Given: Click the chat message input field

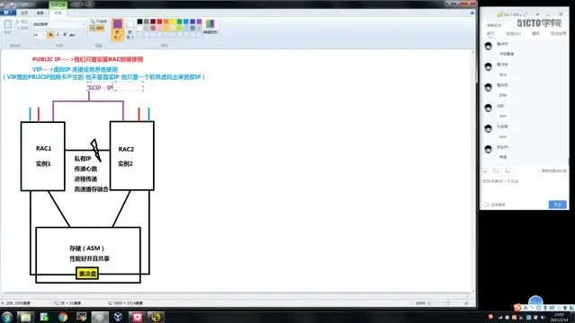Looking at the screenshot, I should 525,189.
